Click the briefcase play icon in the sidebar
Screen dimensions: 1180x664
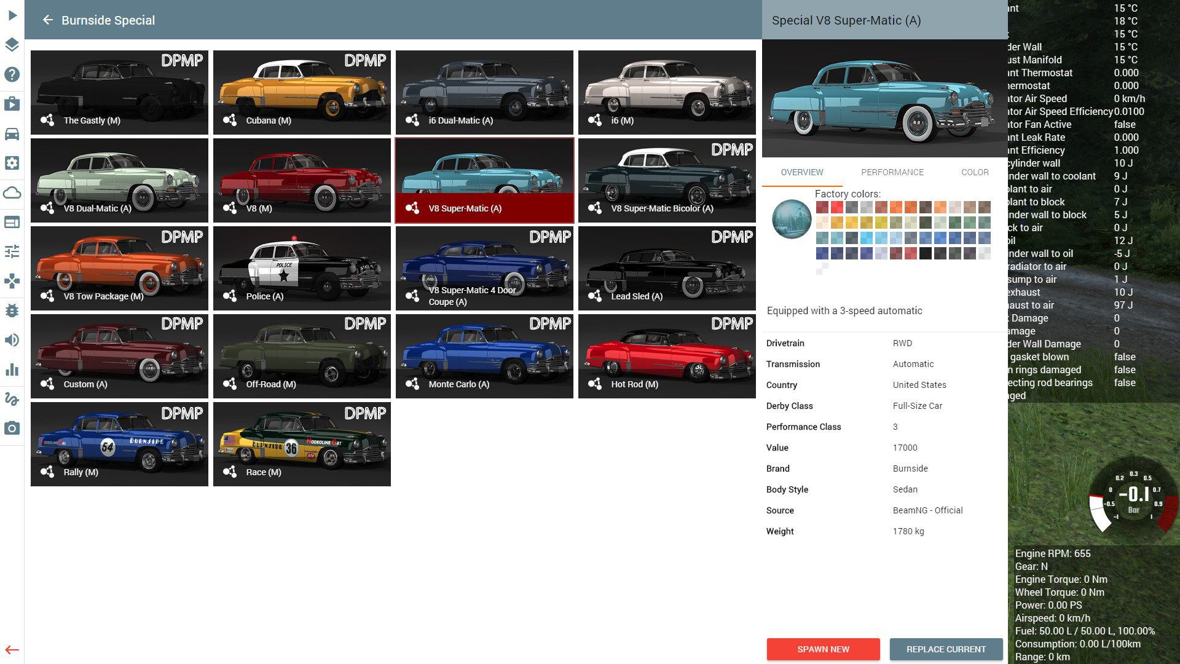pyautogui.click(x=12, y=104)
